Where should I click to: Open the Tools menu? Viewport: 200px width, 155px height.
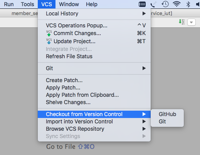click(27, 4)
